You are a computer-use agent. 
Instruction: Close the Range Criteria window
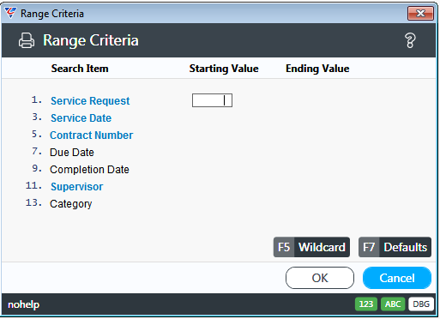click(x=420, y=13)
